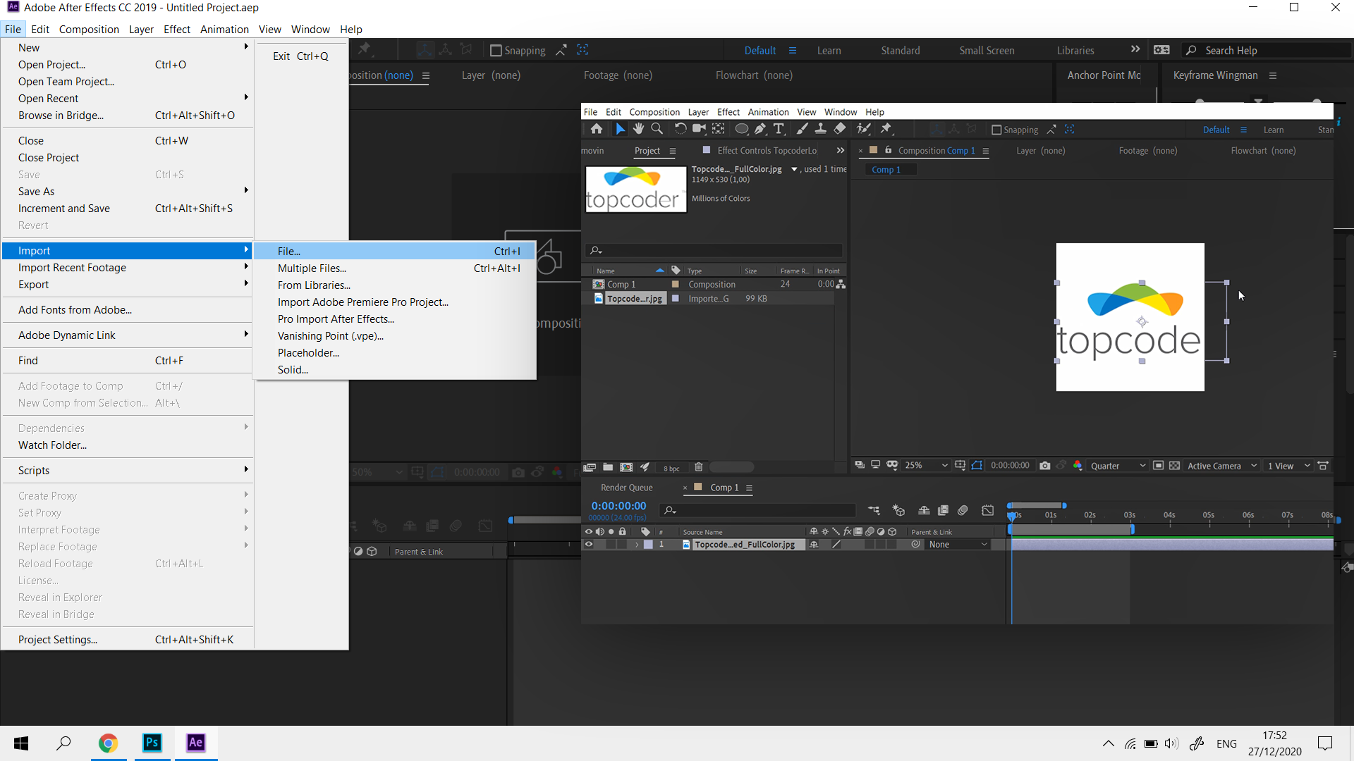Click From Libraries import option
Screen dimensions: 1354x761
(x=313, y=285)
